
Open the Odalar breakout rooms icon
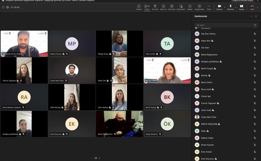[x=190, y=7]
